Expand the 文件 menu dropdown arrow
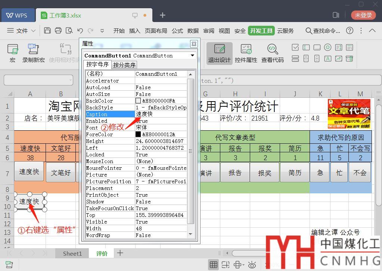The image size is (382, 271). 33,31
